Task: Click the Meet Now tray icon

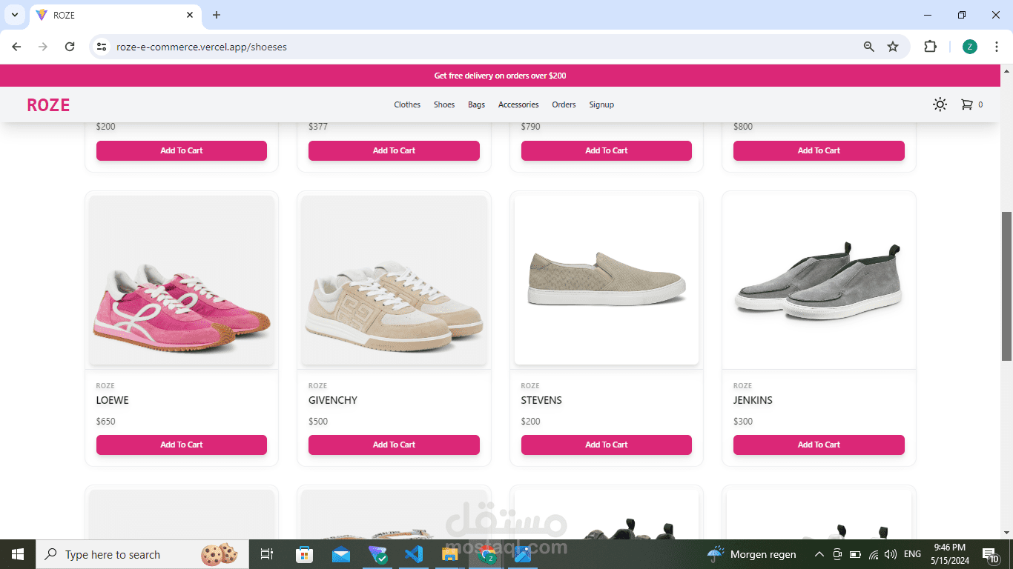Action: tap(837, 554)
